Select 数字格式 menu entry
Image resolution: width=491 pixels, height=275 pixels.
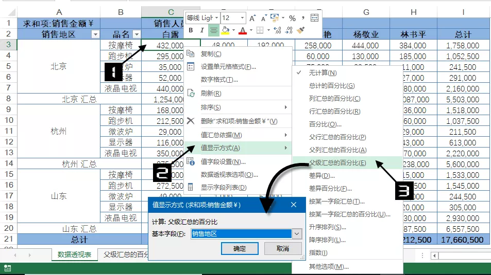(x=239, y=79)
